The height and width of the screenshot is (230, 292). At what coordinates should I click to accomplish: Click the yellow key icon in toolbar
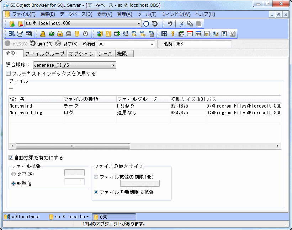172,34
